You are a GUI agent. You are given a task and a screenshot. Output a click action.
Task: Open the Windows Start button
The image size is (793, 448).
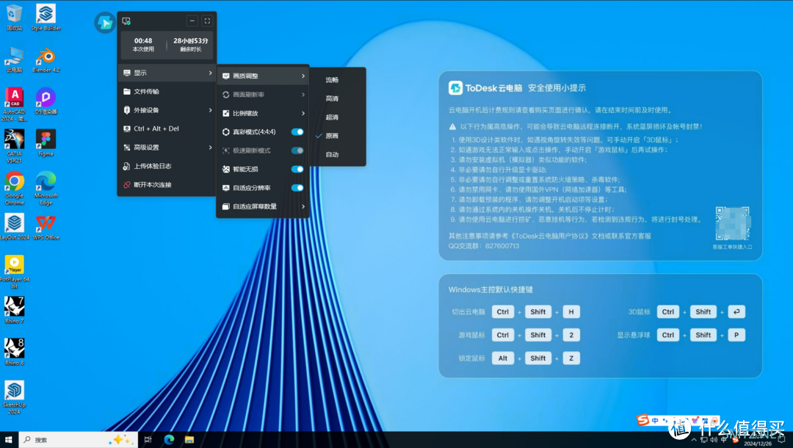pos(9,440)
